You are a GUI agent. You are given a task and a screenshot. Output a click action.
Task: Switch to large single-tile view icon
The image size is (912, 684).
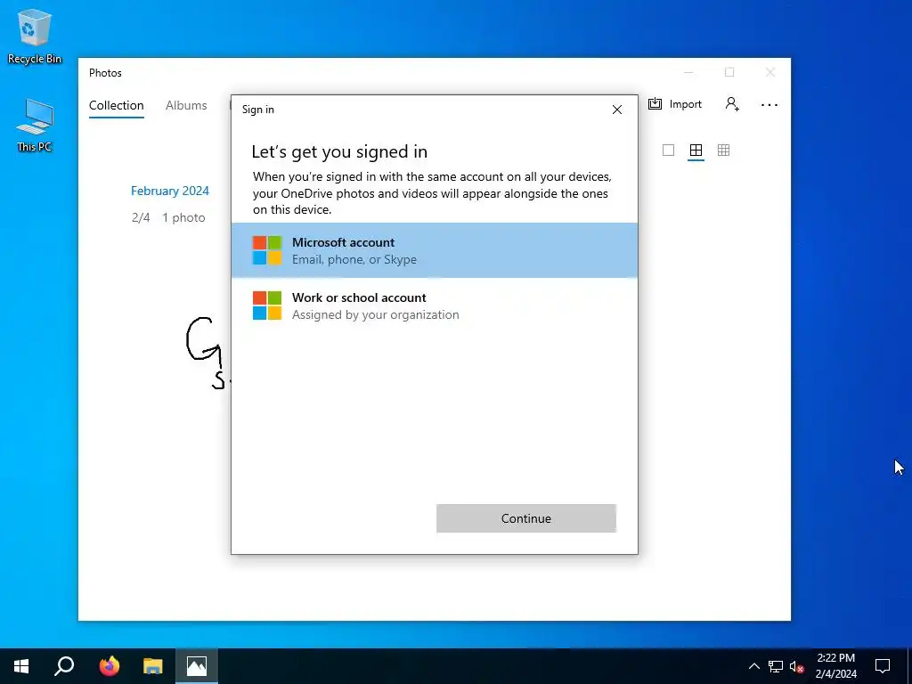coord(668,150)
